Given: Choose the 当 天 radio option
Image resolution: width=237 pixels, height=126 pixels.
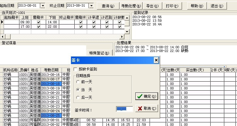Looking at the screenshot, I should [78, 90].
